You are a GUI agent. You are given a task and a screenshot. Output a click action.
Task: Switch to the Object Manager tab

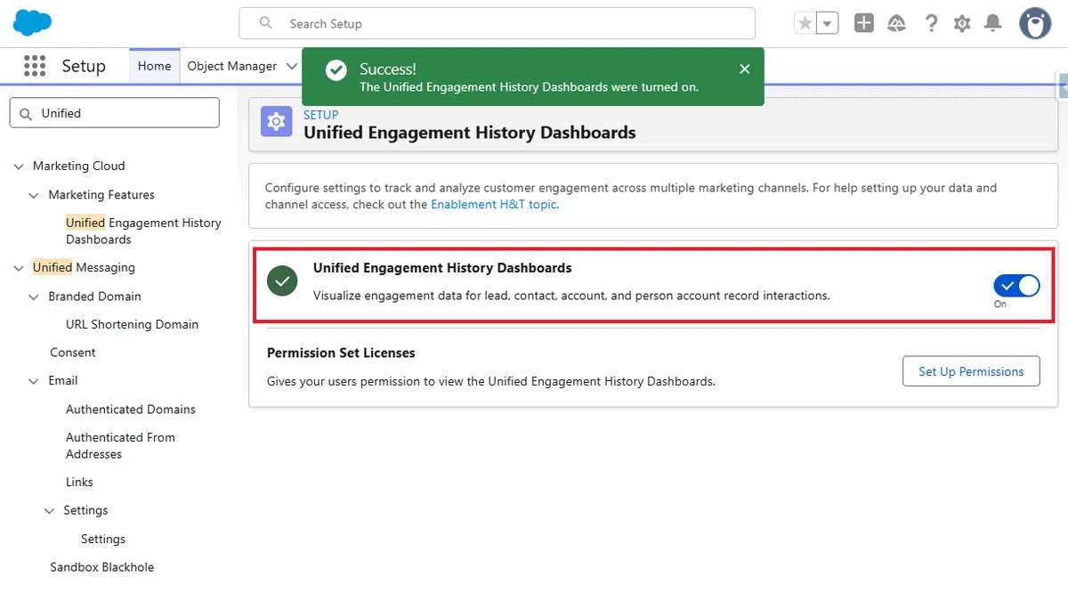click(231, 66)
